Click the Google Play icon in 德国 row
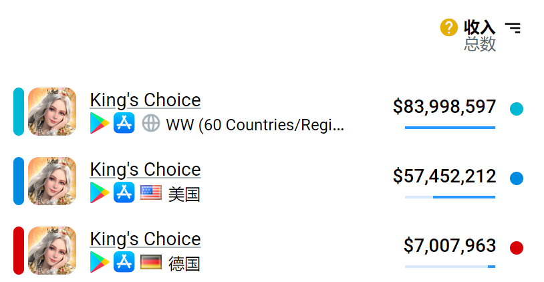The height and width of the screenshot is (282, 544). (100, 263)
